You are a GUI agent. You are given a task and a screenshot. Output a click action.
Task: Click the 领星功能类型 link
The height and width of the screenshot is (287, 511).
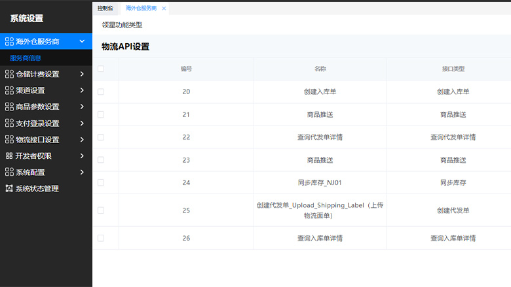[122, 25]
